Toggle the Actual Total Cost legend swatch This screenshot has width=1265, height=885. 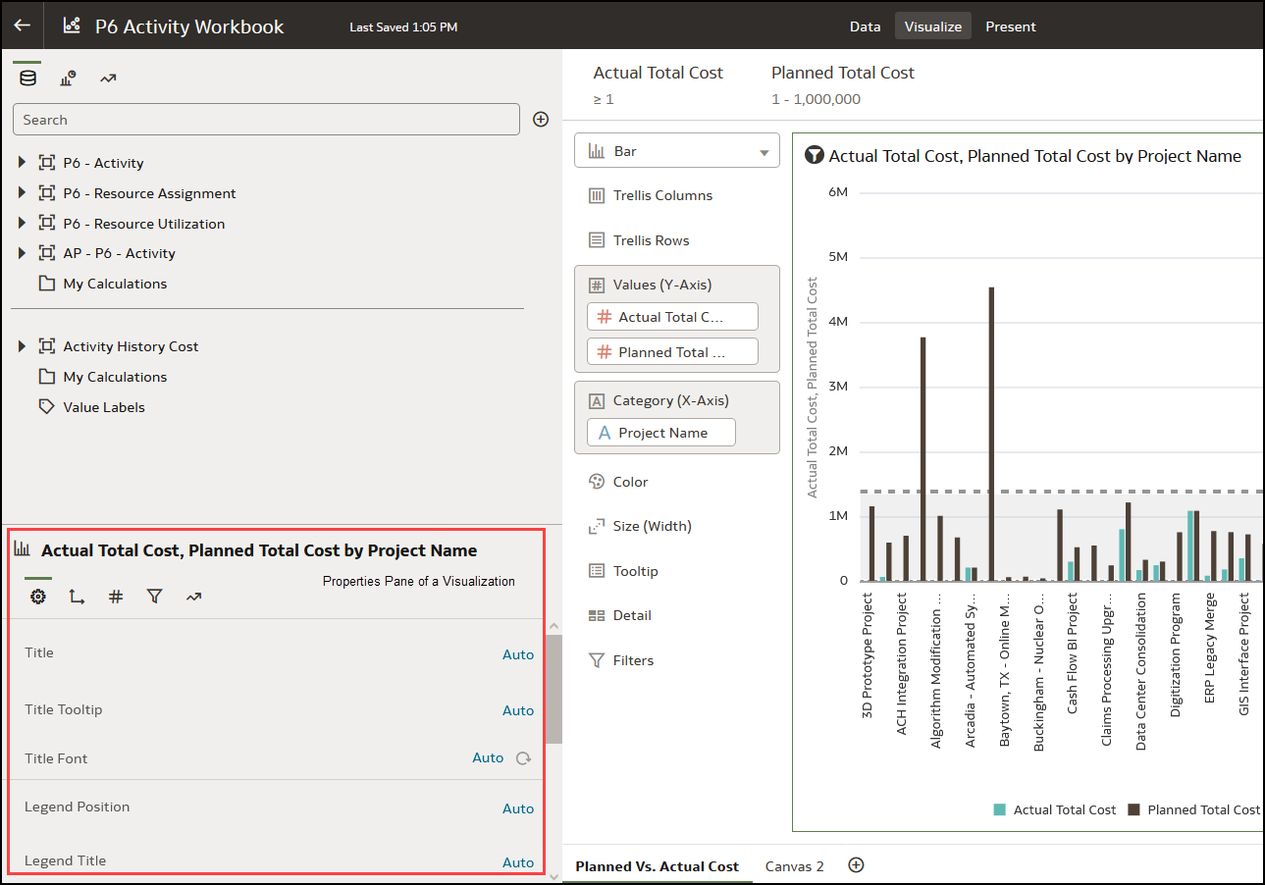click(x=1000, y=809)
